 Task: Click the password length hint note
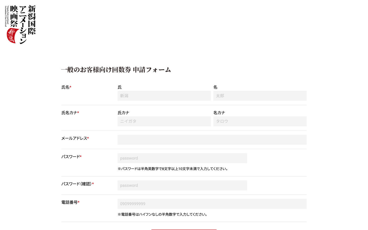(x=173, y=169)
